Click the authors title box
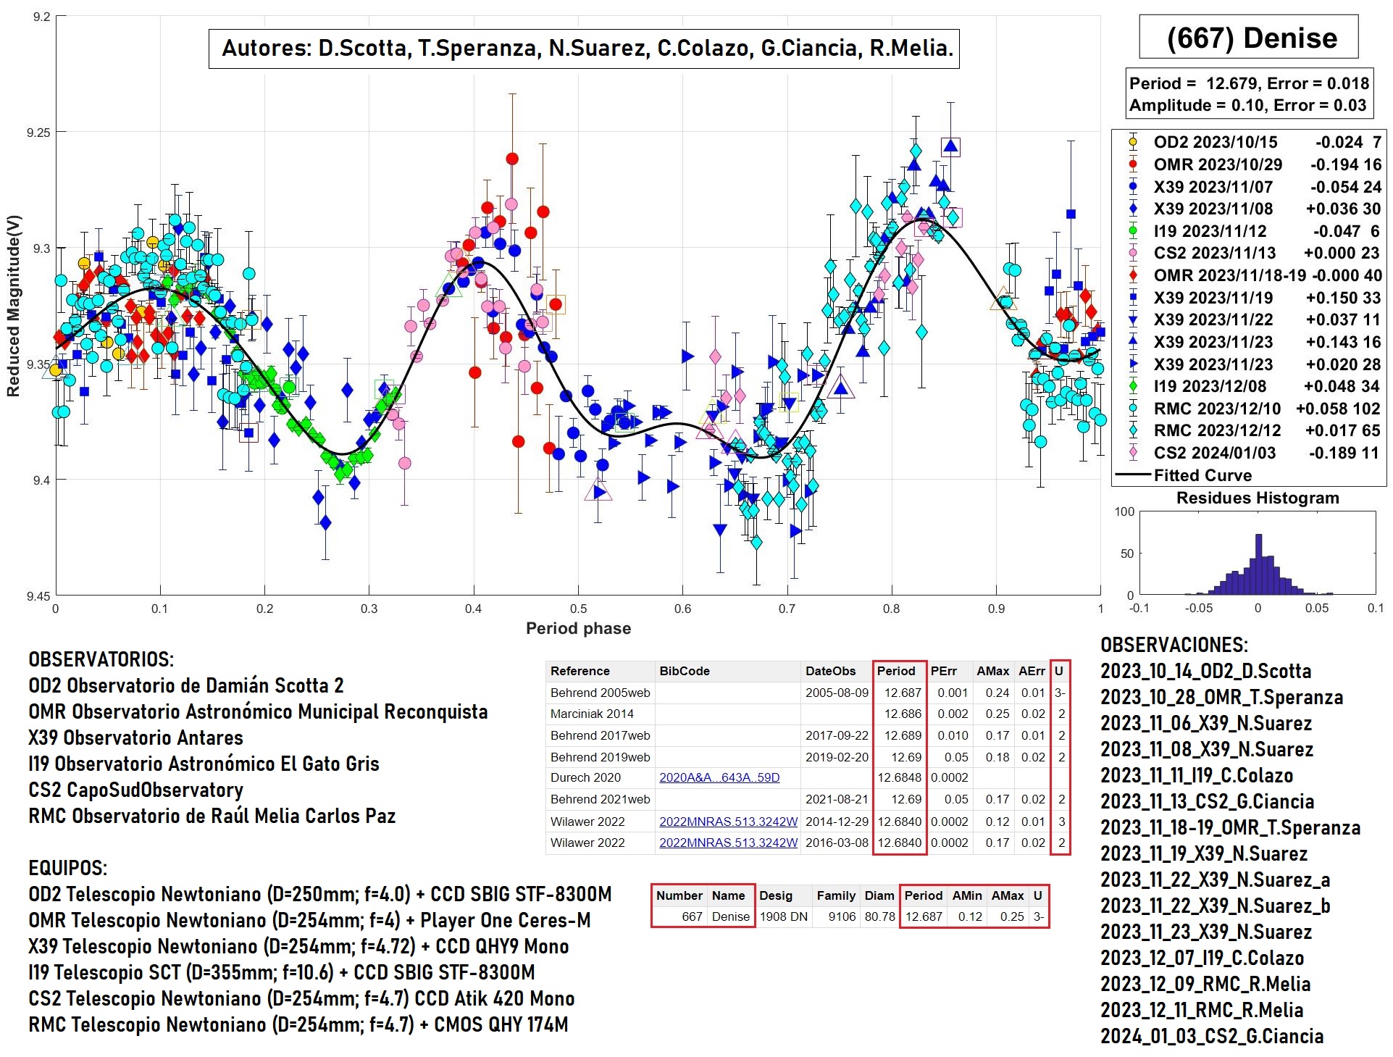Viewport: 1393px width, 1057px height. coord(584,49)
